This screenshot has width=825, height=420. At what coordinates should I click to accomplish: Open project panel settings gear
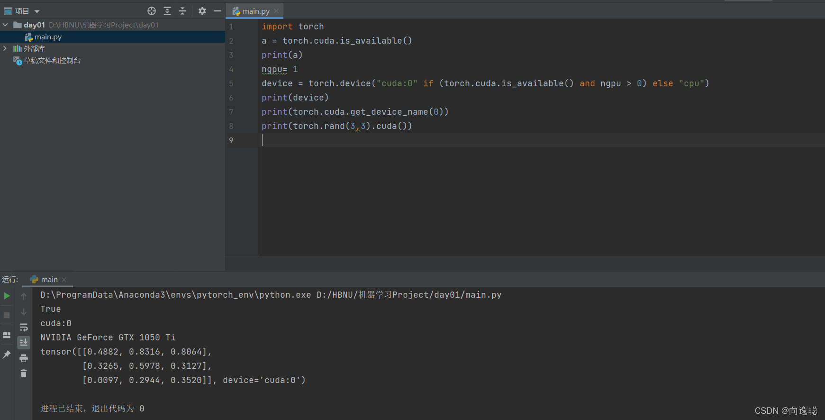click(202, 11)
